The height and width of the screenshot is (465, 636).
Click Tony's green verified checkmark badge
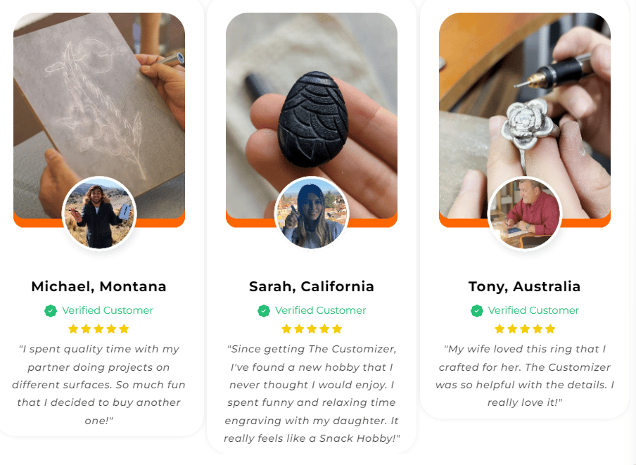pos(477,311)
